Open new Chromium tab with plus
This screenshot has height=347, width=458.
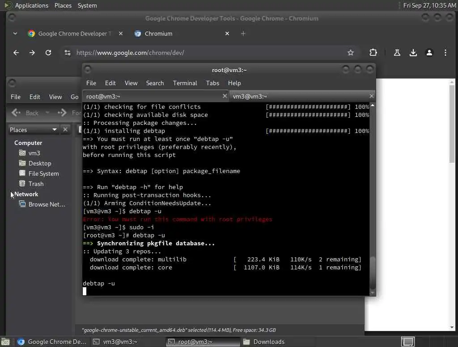coord(243,33)
